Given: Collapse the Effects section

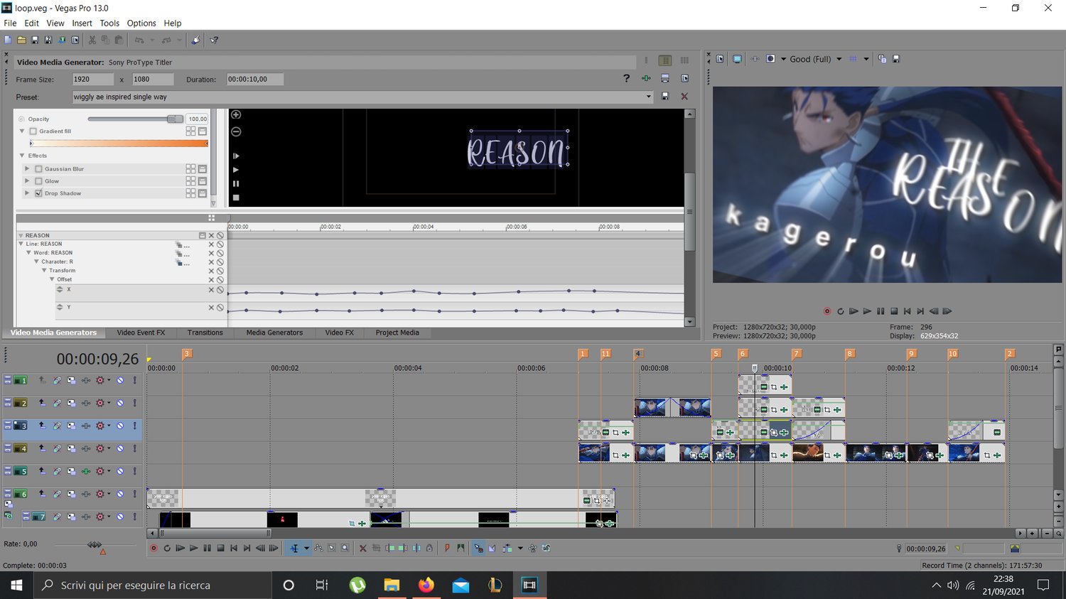Looking at the screenshot, I should (x=22, y=155).
